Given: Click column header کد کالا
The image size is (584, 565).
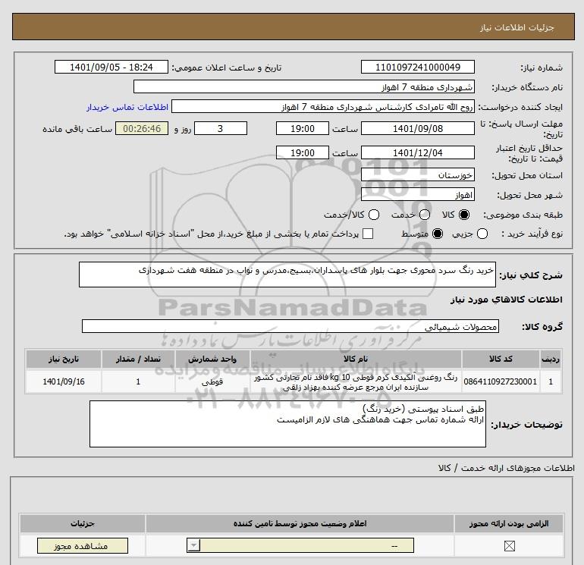Looking at the screenshot, I should 501,359.
